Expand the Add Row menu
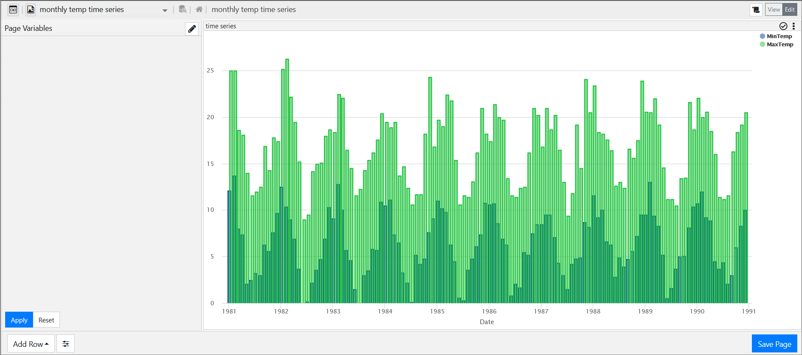Screen dimensions: 802x355 click(31, 344)
